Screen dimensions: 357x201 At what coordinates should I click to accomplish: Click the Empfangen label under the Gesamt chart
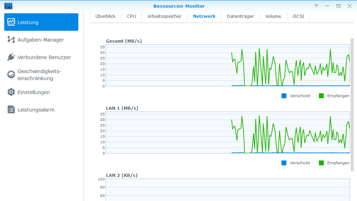(x=338, y=96)
